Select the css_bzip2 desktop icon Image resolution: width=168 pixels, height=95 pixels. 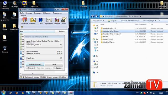tap(15, 4)
